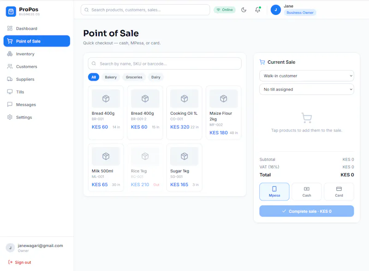Select Card payment method
The width and height of the screenshot is (369, 271).
pos(339,192)
